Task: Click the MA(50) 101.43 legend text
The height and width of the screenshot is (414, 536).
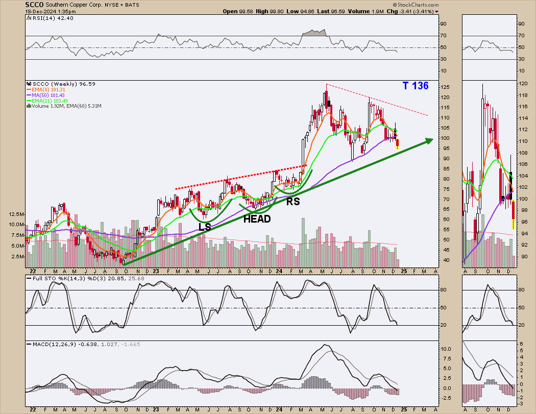Action: point(48,95)
